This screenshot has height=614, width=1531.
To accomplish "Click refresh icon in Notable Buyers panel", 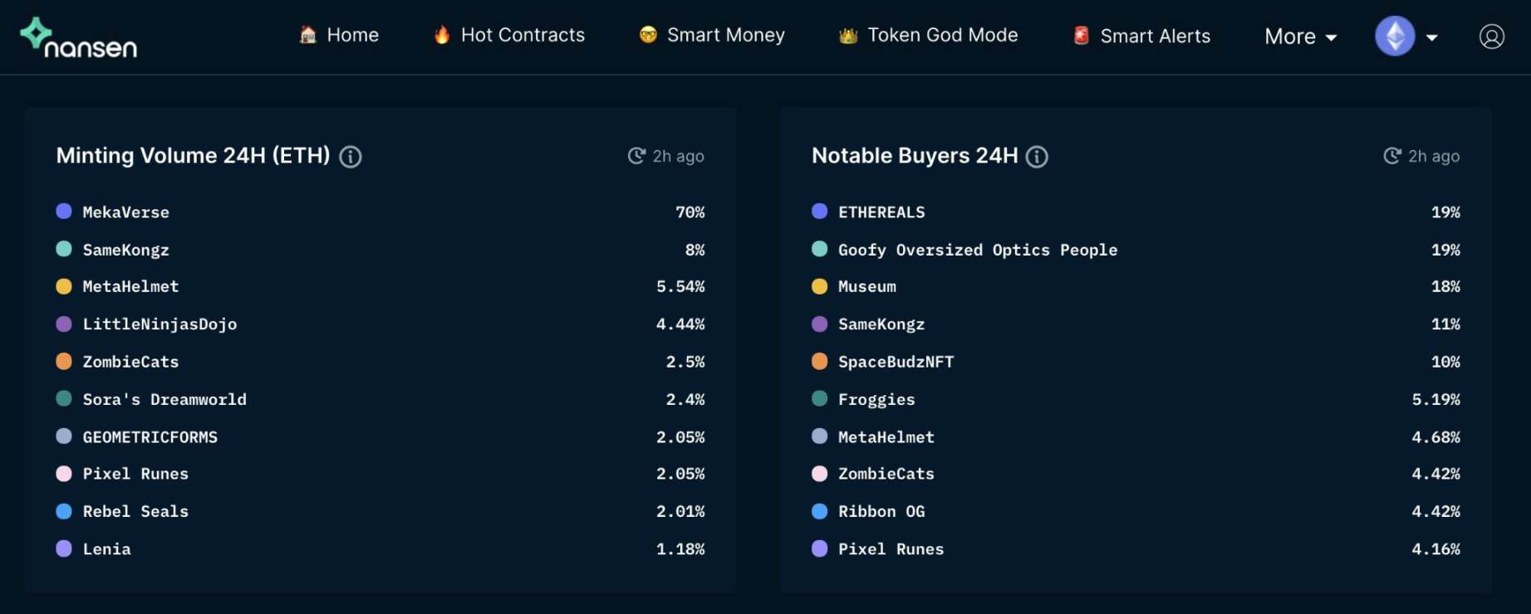I will click(1392, 156).
